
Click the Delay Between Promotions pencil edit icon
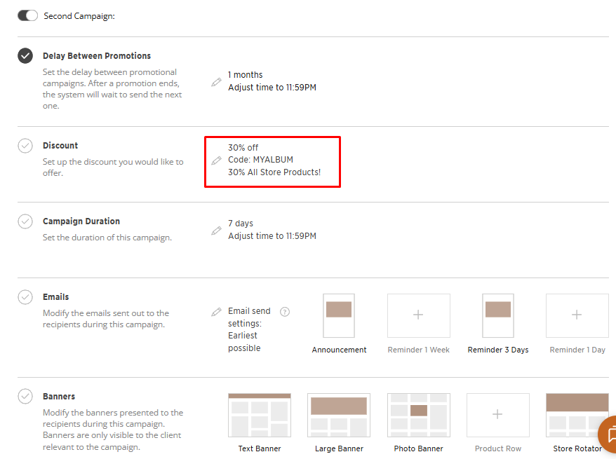click(216, 82)
